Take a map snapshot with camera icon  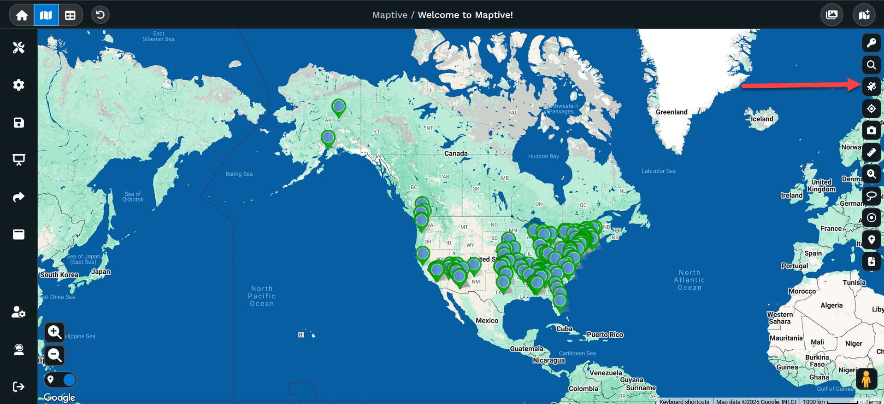coord(871,130)
